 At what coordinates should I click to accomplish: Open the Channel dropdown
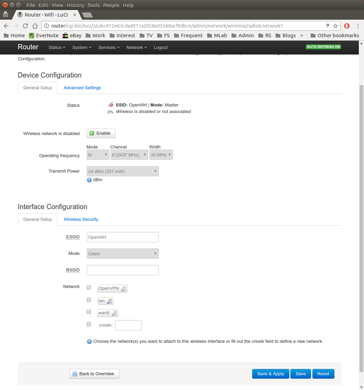click(x=129, y=155)
